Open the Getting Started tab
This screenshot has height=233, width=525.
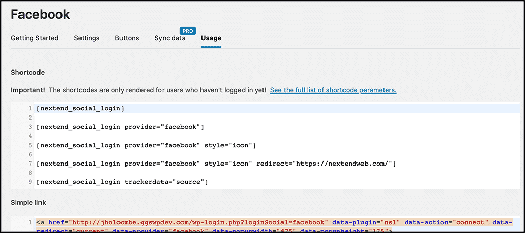(34, 38)
